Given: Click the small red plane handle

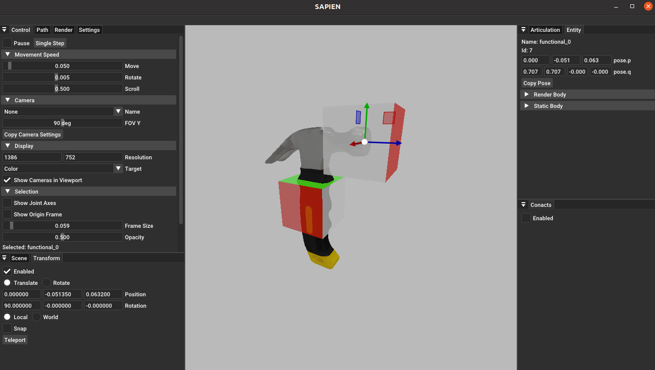Looking at the screenshot, I should point(389,118).
